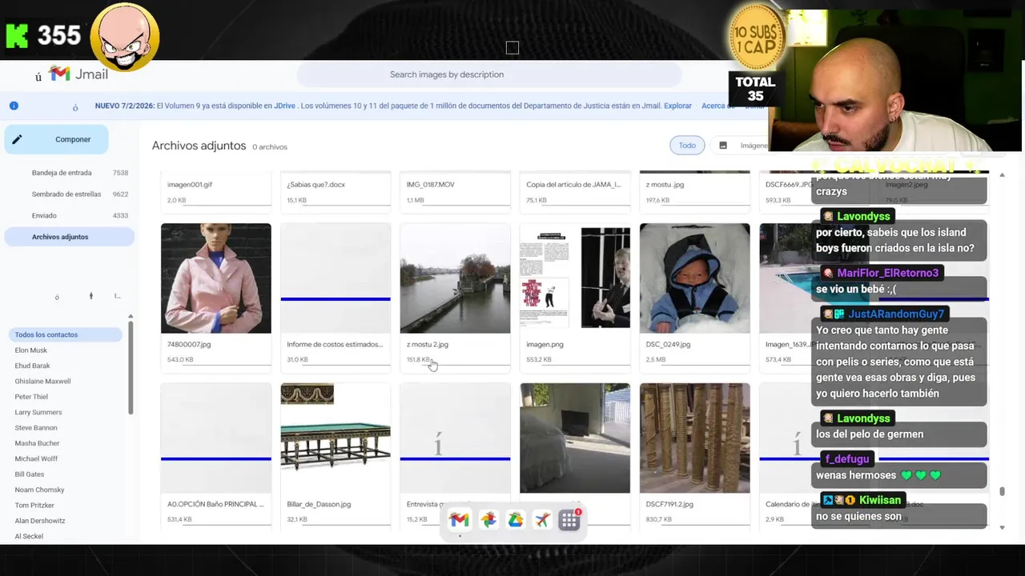This screenshot has width=1025, height=576.
Task: Select the Todo filter chip
Action: [687, 146]
